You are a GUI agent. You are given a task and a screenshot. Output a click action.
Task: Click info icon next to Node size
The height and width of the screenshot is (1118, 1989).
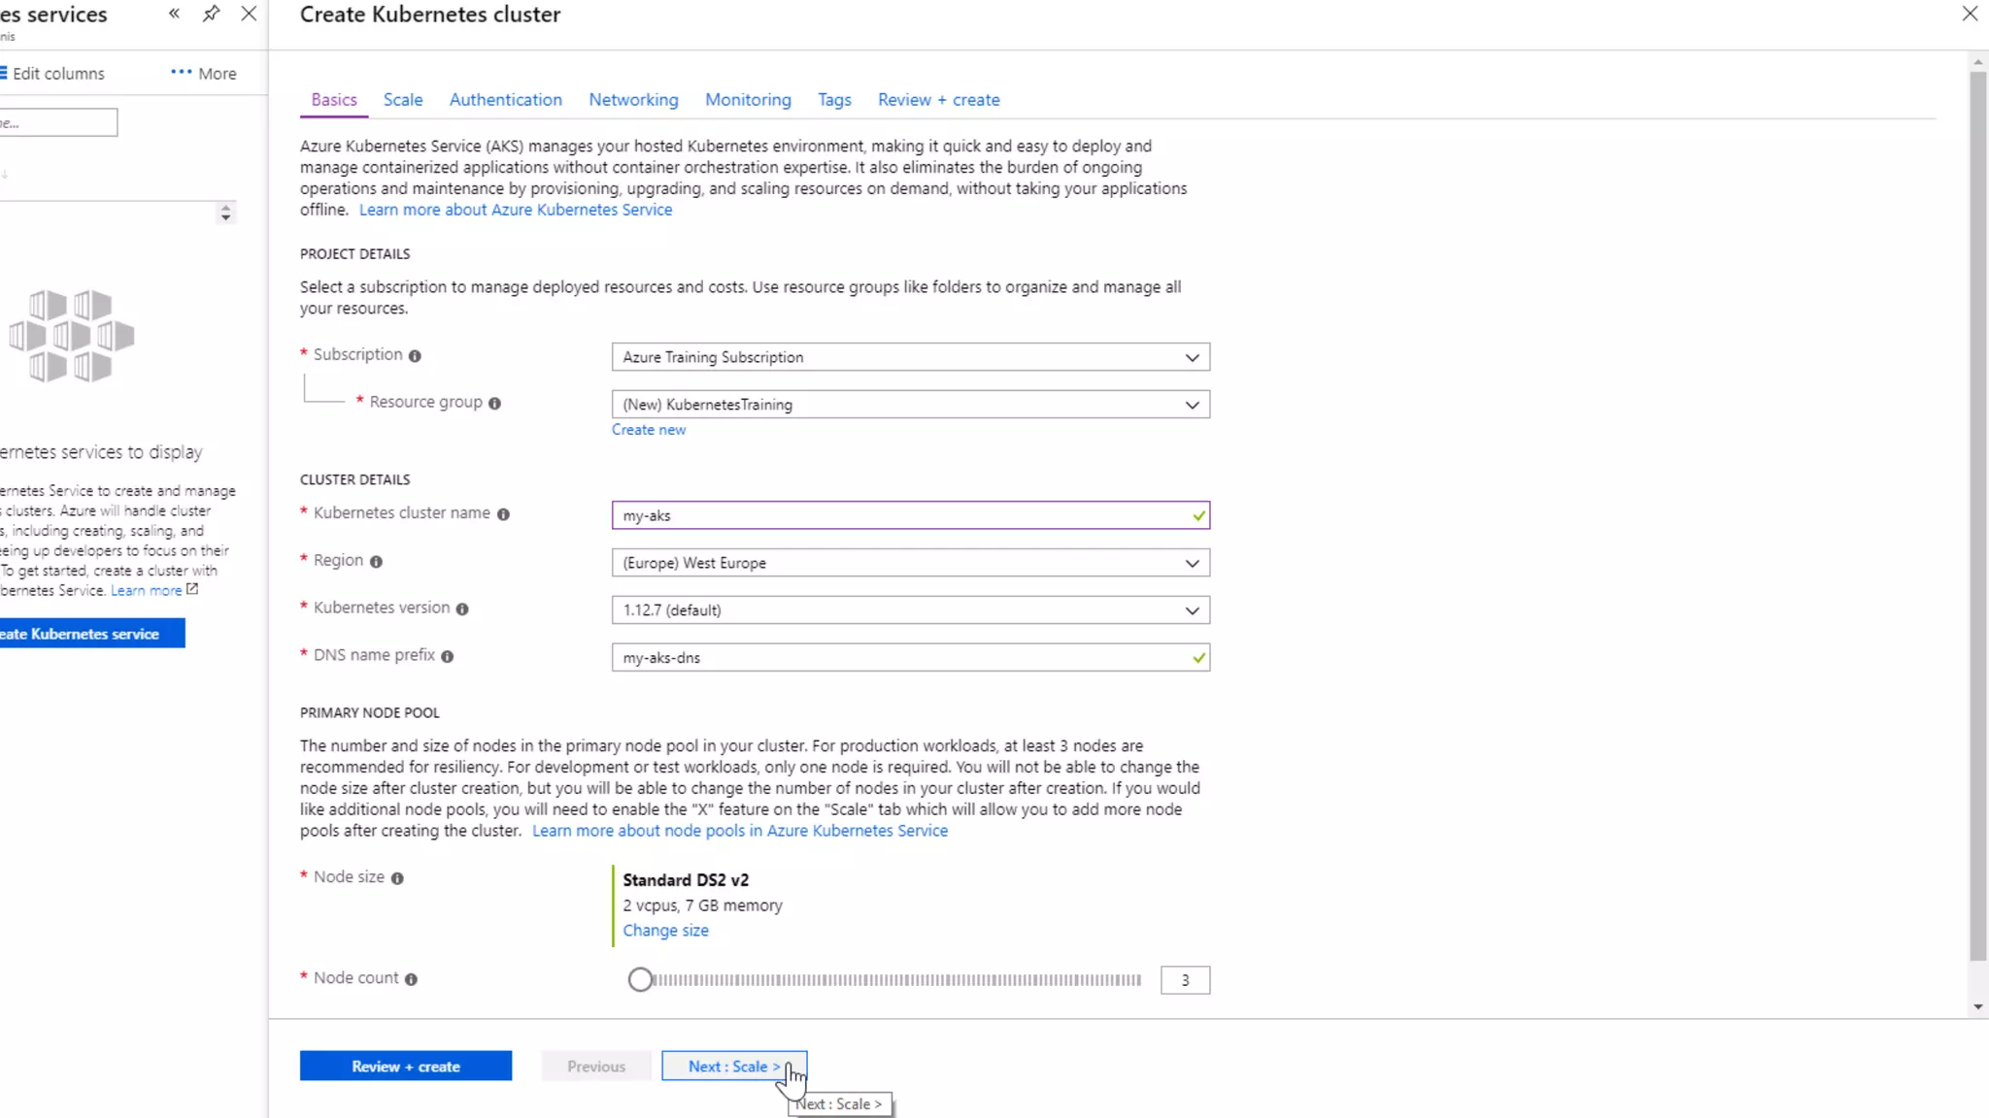[x=397, y=878]
